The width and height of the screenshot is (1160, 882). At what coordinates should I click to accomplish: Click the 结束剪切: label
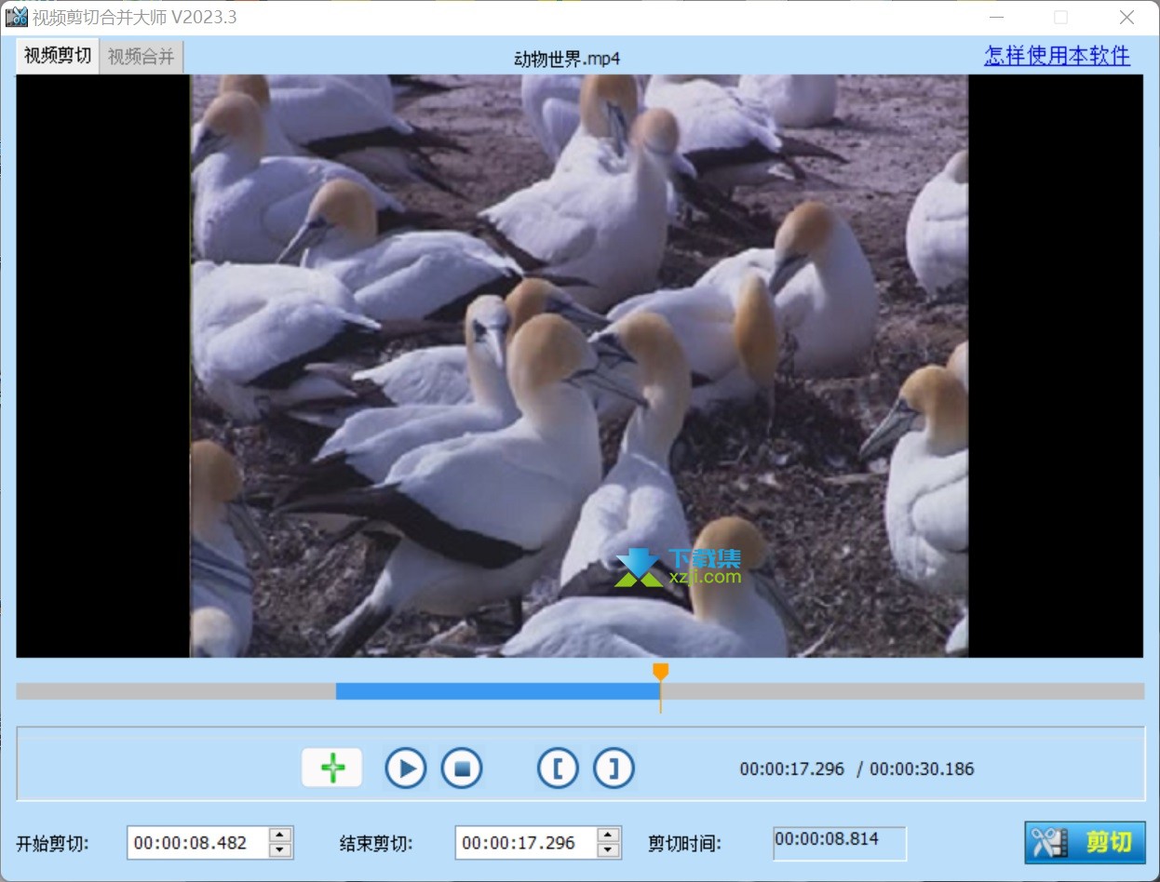376,844
